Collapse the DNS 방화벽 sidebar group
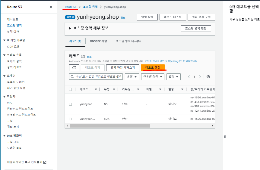260x170 pixels. (x=4, y=136)
